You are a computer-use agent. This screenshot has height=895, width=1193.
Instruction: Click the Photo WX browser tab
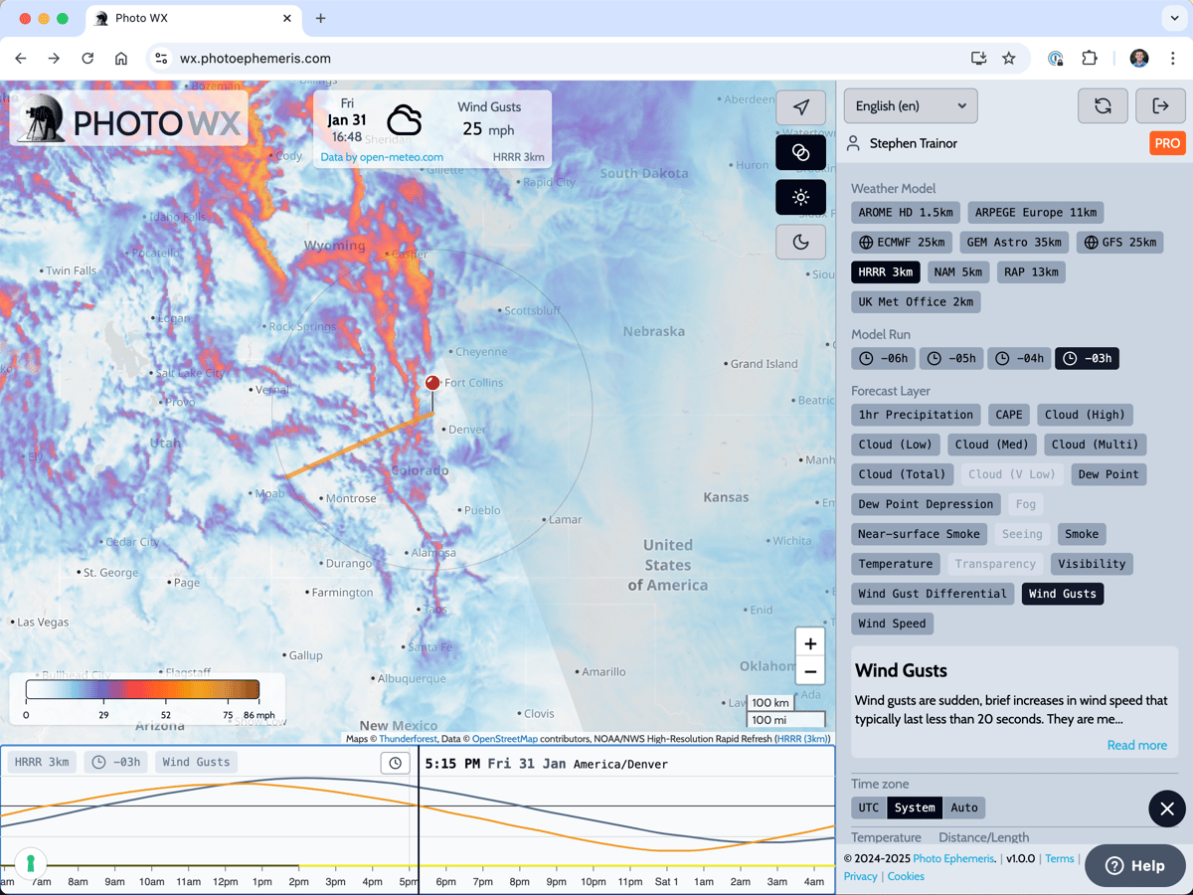coord(194,18)
